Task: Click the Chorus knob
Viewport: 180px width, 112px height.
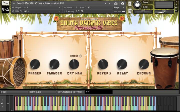Action: [144, 64]
